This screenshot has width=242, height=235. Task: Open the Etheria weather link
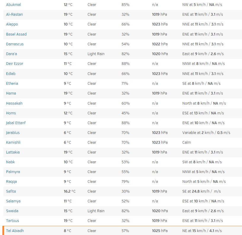point(12,83)
